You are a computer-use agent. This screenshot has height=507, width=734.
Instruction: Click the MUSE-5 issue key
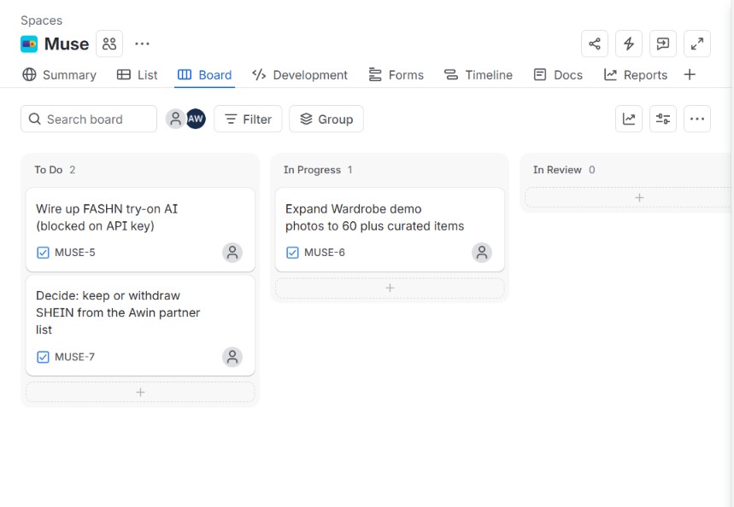(75, 253)
